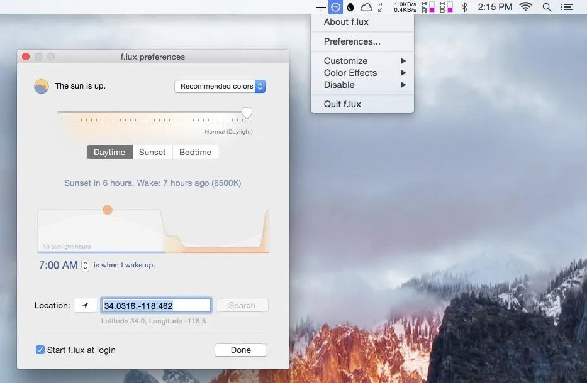Click the 'Latitude 34.0, Longitude -118.5' text
Viewport: 587px width, 383px height.
click(x=154, y=321)
